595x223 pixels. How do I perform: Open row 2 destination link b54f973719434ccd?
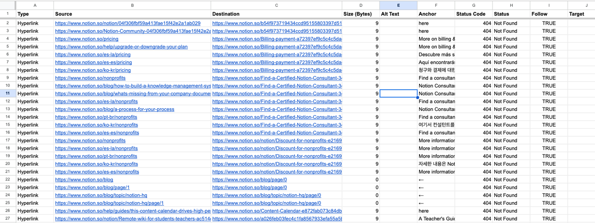(x=277, y=23)
